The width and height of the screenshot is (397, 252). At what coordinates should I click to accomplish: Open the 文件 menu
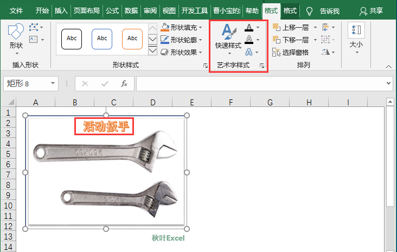point(16,11)
